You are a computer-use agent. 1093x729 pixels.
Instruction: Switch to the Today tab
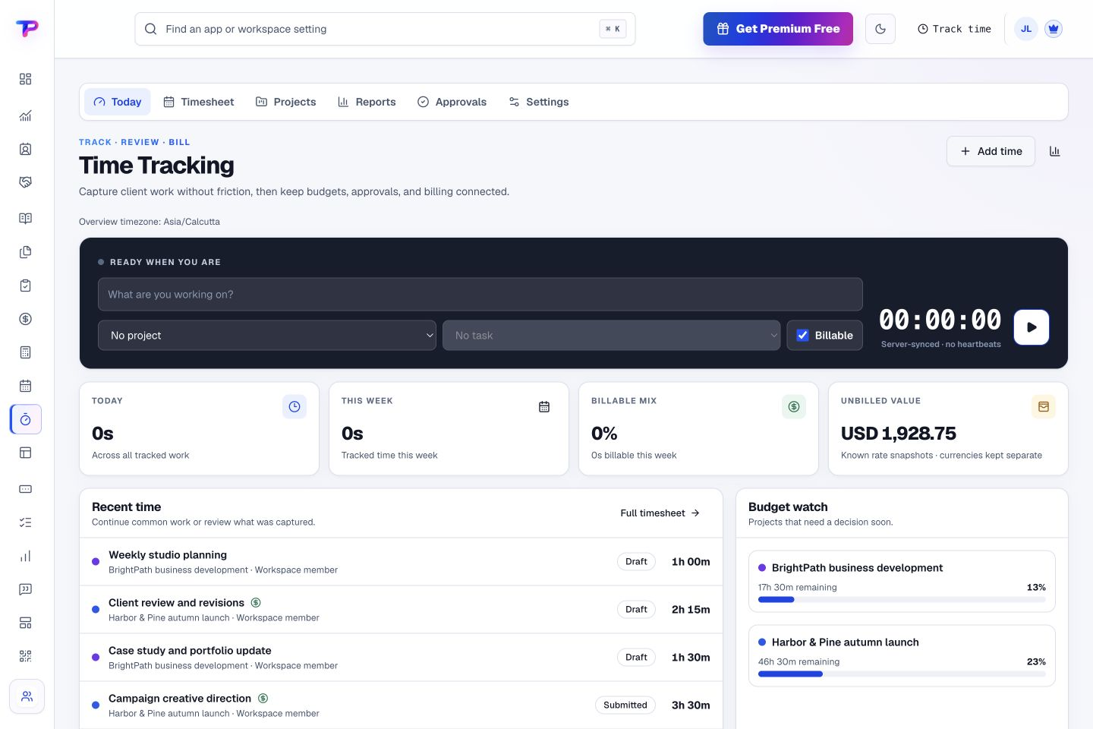click(x=118, y=102)
